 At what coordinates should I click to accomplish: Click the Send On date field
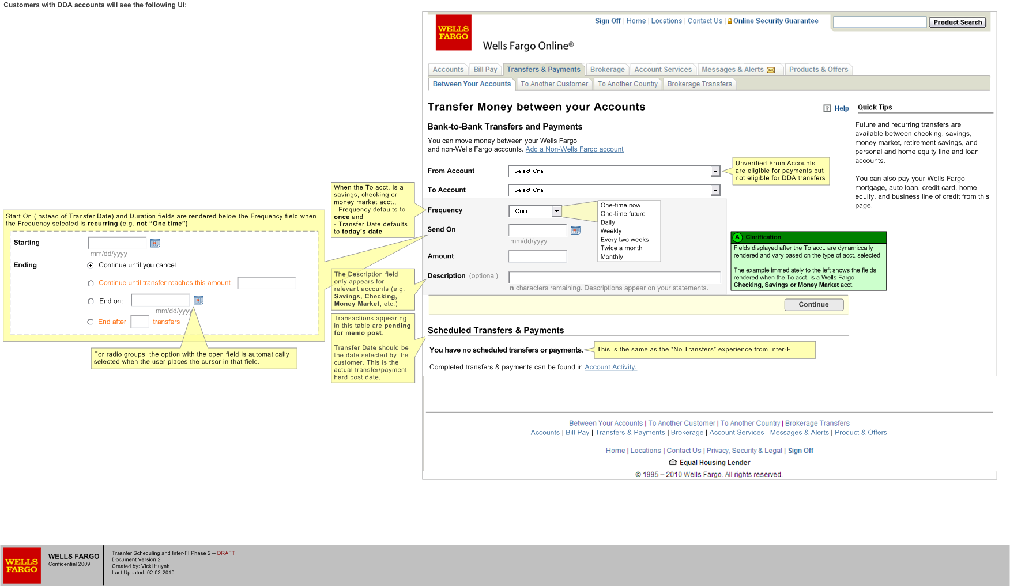point(538,230)
